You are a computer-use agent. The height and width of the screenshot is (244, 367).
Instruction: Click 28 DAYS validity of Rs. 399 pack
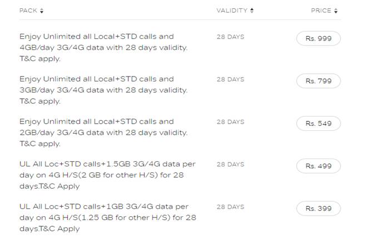(x=230, y=207)
